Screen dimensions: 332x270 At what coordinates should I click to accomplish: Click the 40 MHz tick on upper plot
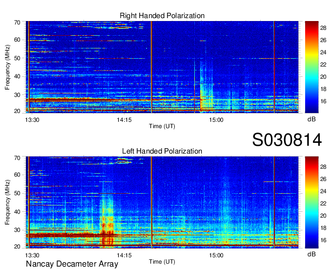click(17, 76)
